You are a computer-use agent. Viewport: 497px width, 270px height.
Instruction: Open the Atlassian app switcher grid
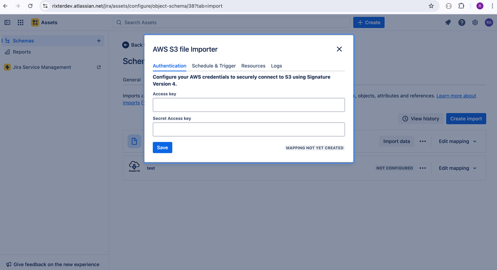coord(20,22)
